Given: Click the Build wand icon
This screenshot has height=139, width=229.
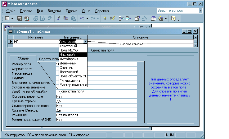Looking at the screenshot, I should click(144, 18).
